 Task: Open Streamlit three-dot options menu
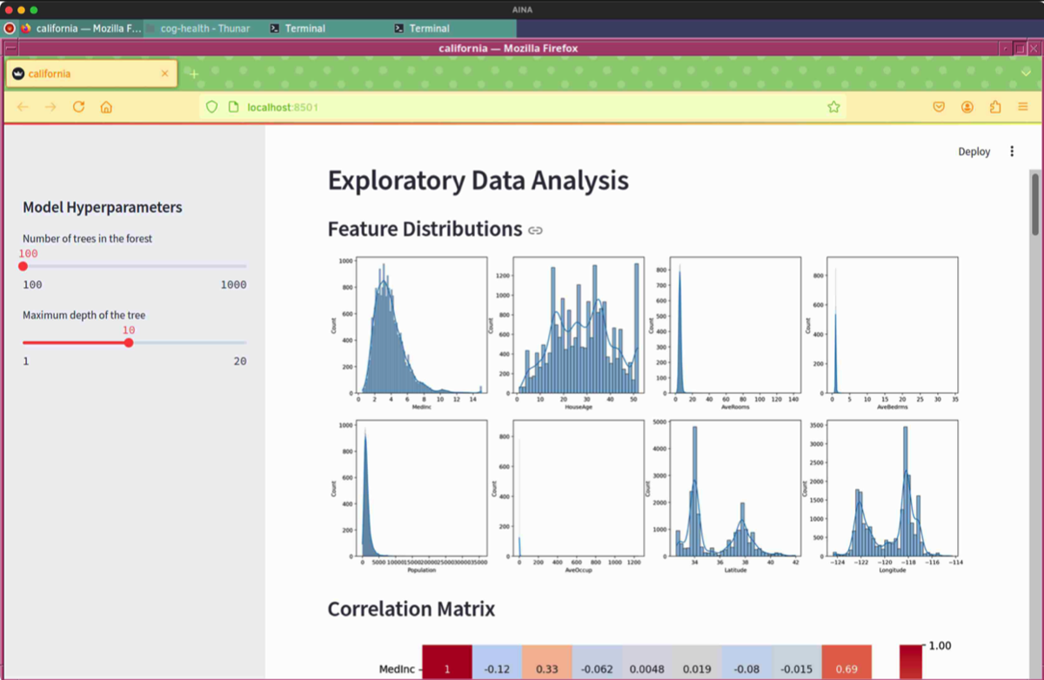tap(1012, 151)
